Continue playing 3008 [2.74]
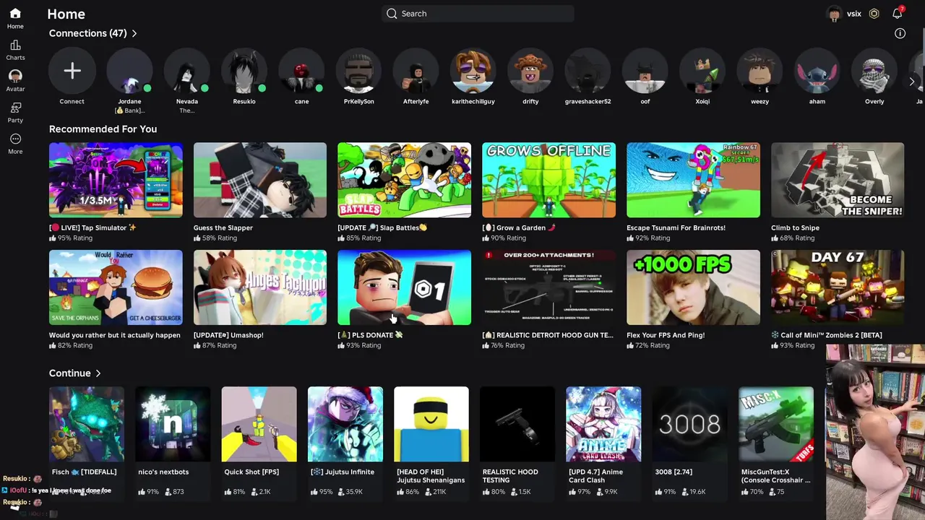This screenshot has width=925, height=520. pyautogui.click(x=689, y=424)
